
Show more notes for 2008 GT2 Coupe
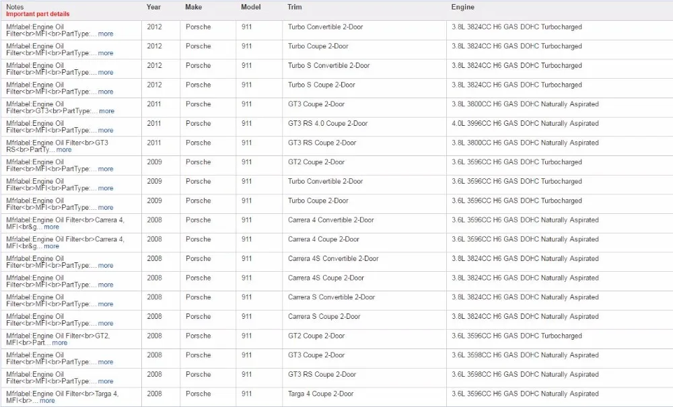[60, 342]
